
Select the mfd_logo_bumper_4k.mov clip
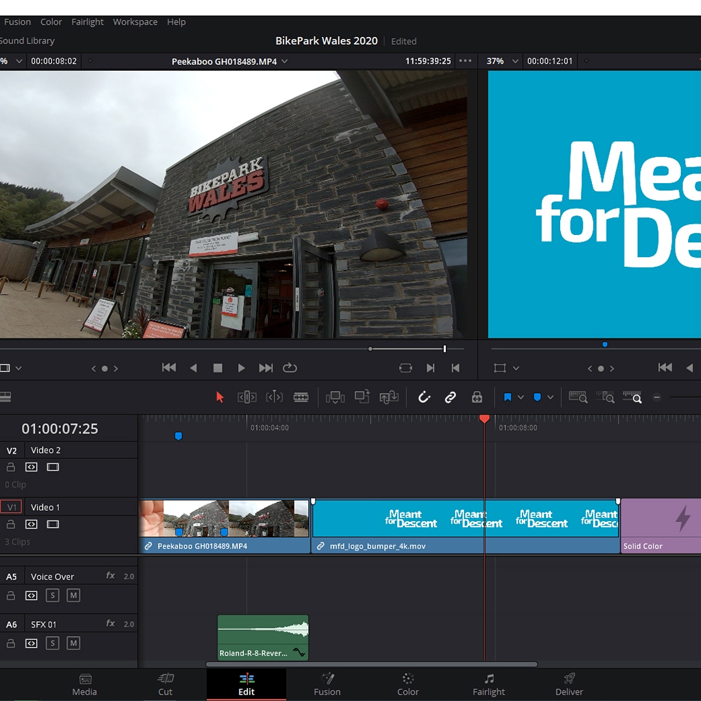pos(465,526)
